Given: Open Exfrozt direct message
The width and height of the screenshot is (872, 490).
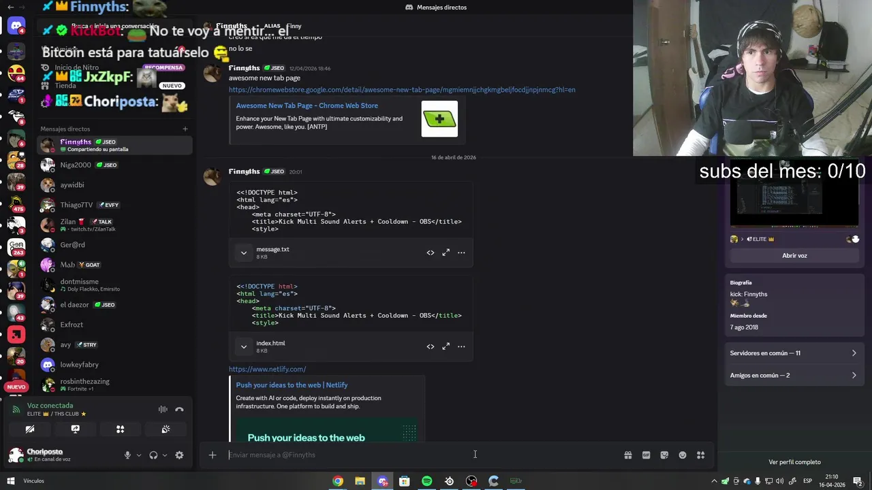Looking at the screenshot, I should [114, 325].
